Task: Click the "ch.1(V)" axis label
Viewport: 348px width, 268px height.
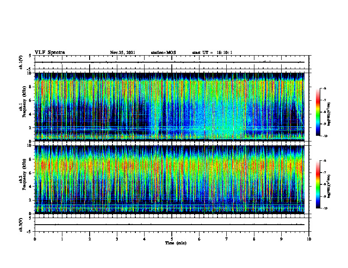Action: (x=21, y=62)
